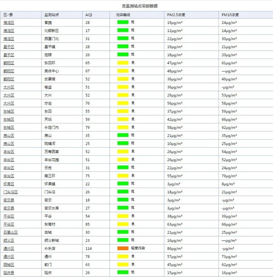Click the AQI value 114
The width and height of the screenshot is (273, 277).
tap(89, 248)
